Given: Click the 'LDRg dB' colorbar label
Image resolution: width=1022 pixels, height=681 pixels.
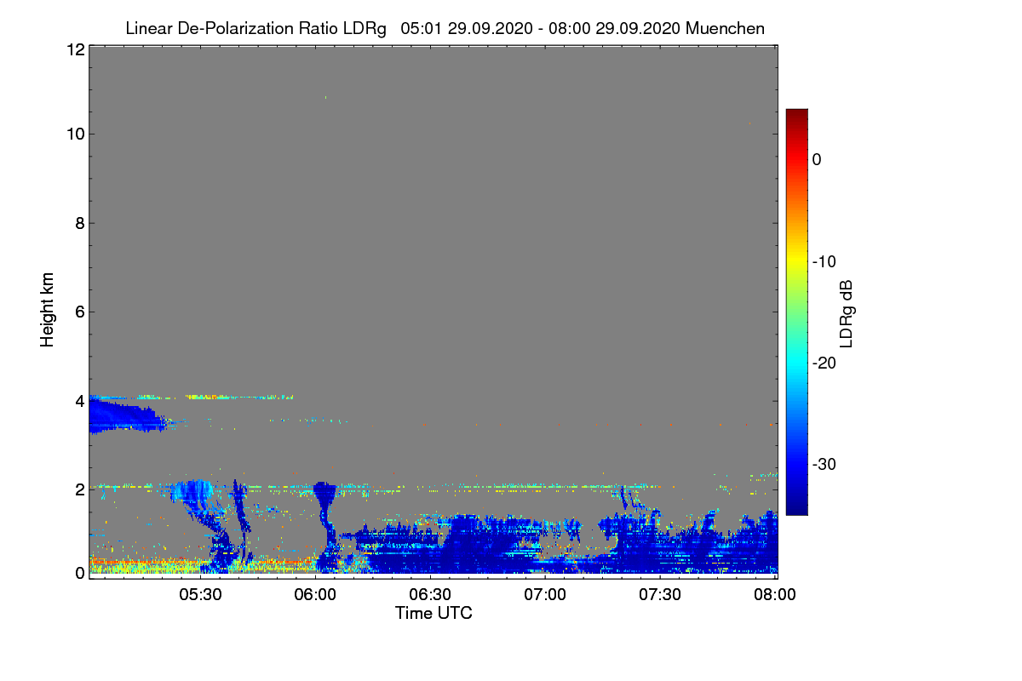Looking at the screenshot, I should click(x=846, y=312).
